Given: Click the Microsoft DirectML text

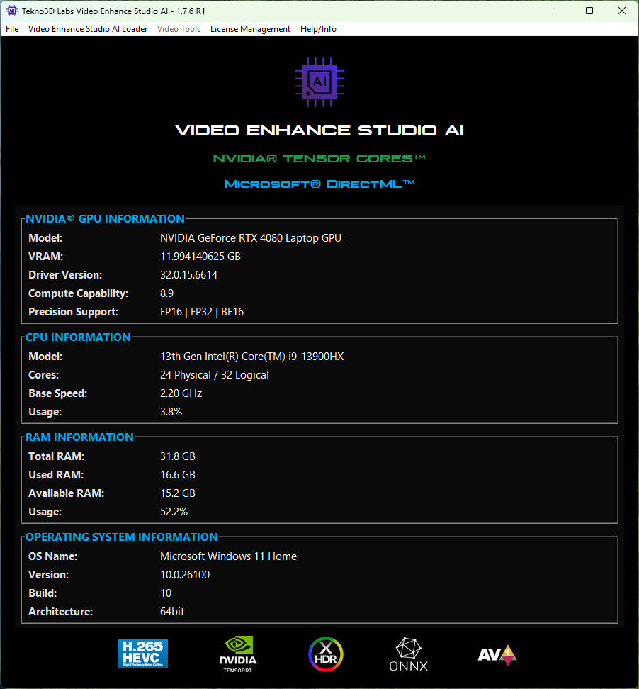Looking at the screenshot, I should pyautogui.click(x=319, y=184).
